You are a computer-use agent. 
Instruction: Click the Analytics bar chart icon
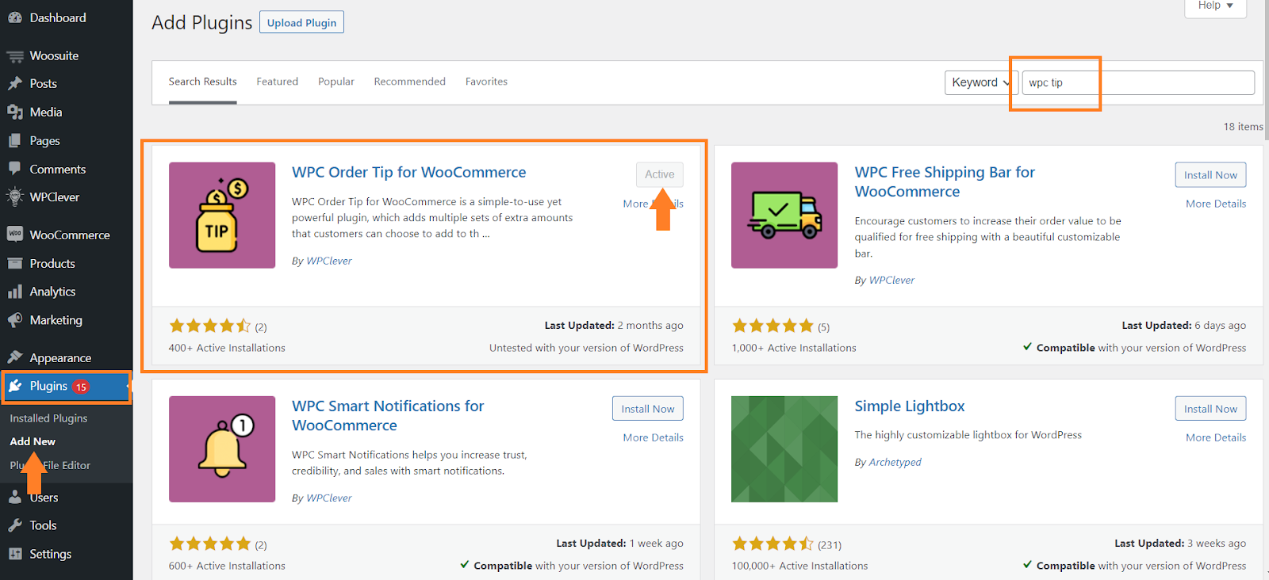[x=15, y=292]
